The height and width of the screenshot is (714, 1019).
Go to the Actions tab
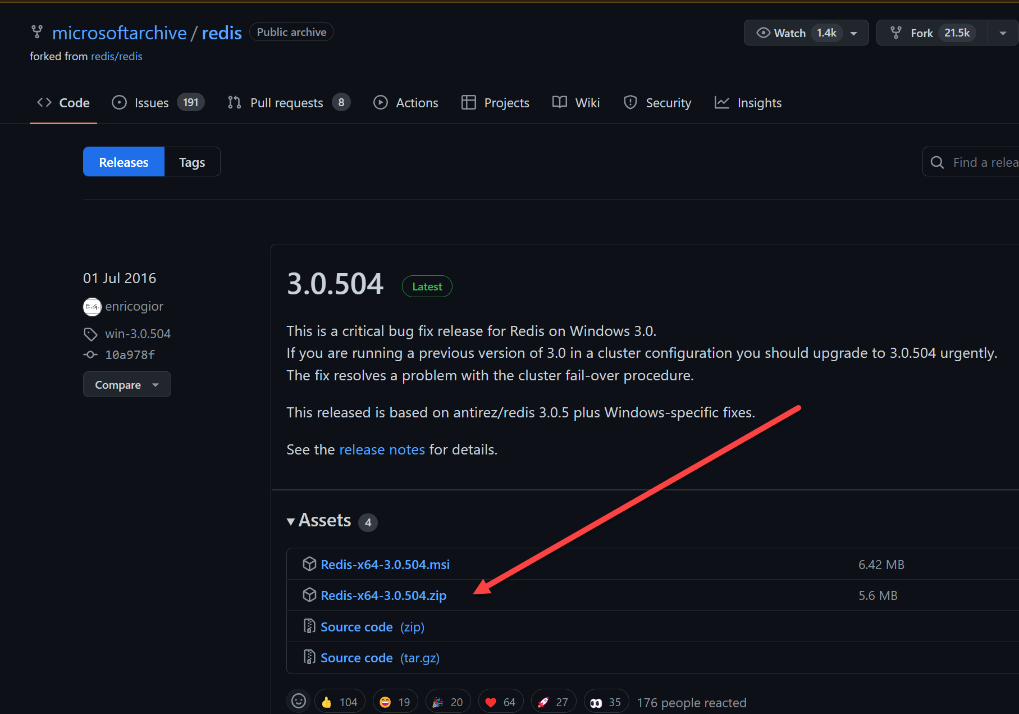click(x=406, y=103)
